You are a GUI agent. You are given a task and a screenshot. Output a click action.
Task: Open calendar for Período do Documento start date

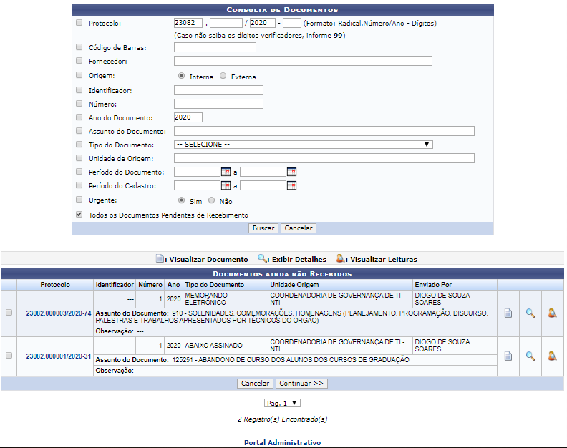pyautogui.click(x=226, y=172)
